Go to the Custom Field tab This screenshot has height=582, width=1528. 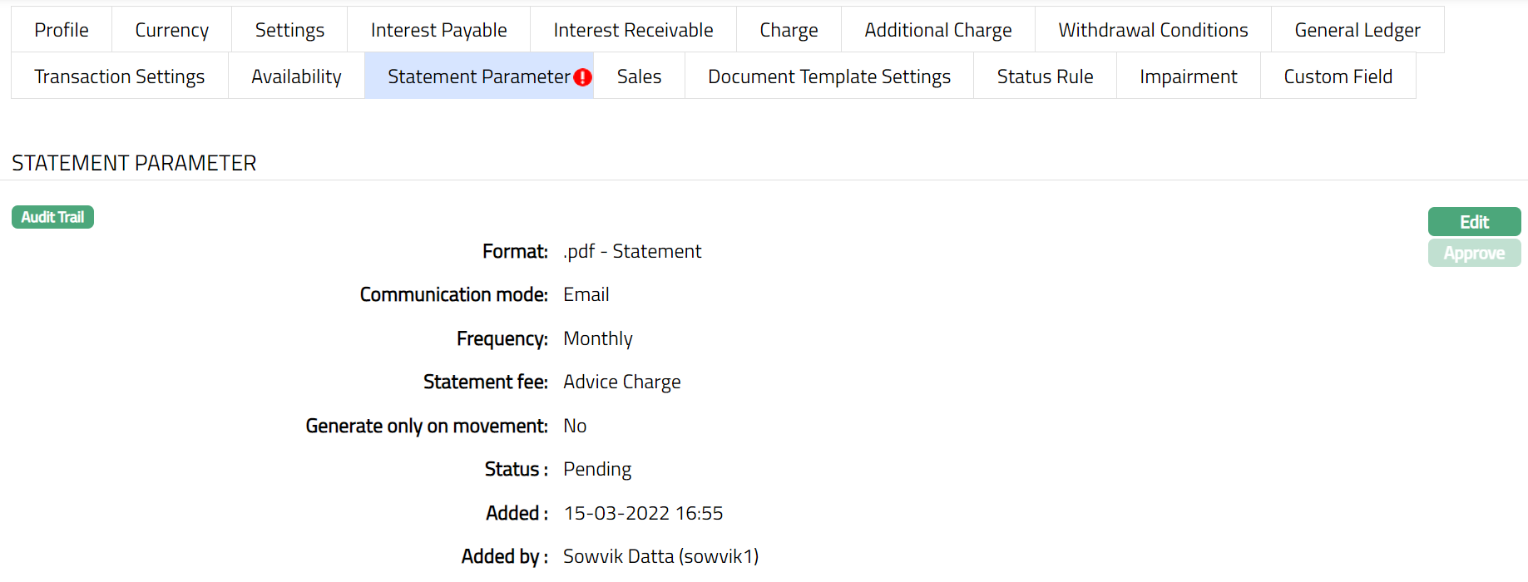coord(1338,76)
